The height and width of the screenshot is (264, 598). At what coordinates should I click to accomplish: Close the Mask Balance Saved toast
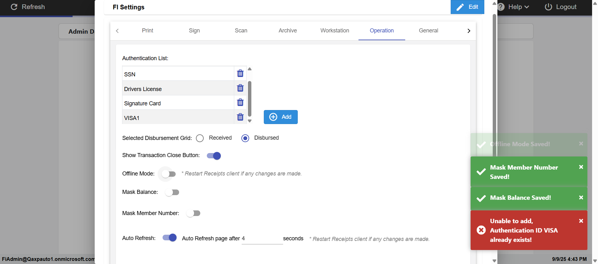click(x=581, y=198)
